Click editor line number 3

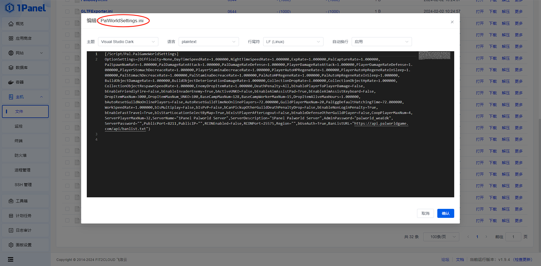click(x=96, y=134)
